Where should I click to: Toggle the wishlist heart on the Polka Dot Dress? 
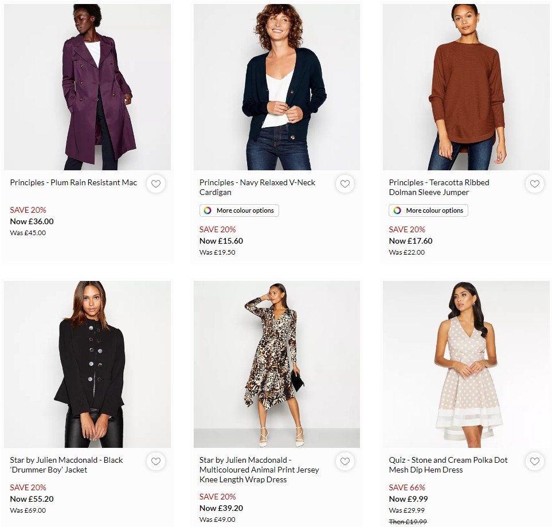coord(534,461)
